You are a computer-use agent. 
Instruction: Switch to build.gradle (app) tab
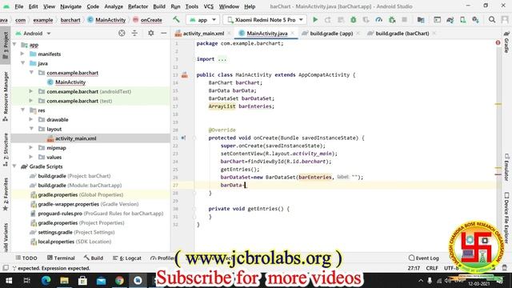click(331, 34)
